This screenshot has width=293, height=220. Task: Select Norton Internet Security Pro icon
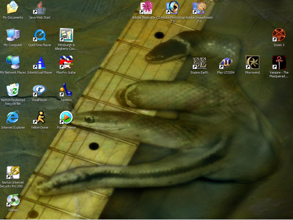[x=13, y=172]
